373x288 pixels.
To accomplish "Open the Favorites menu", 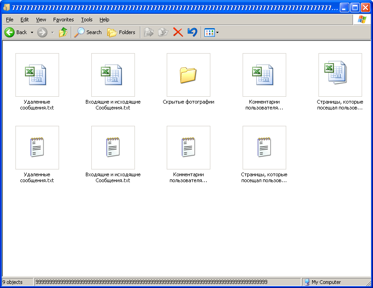I will click(63, 20).
